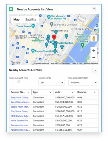Click the Museum of Modern Art marker
Viewport: 108px width, 141px height.
49,17
